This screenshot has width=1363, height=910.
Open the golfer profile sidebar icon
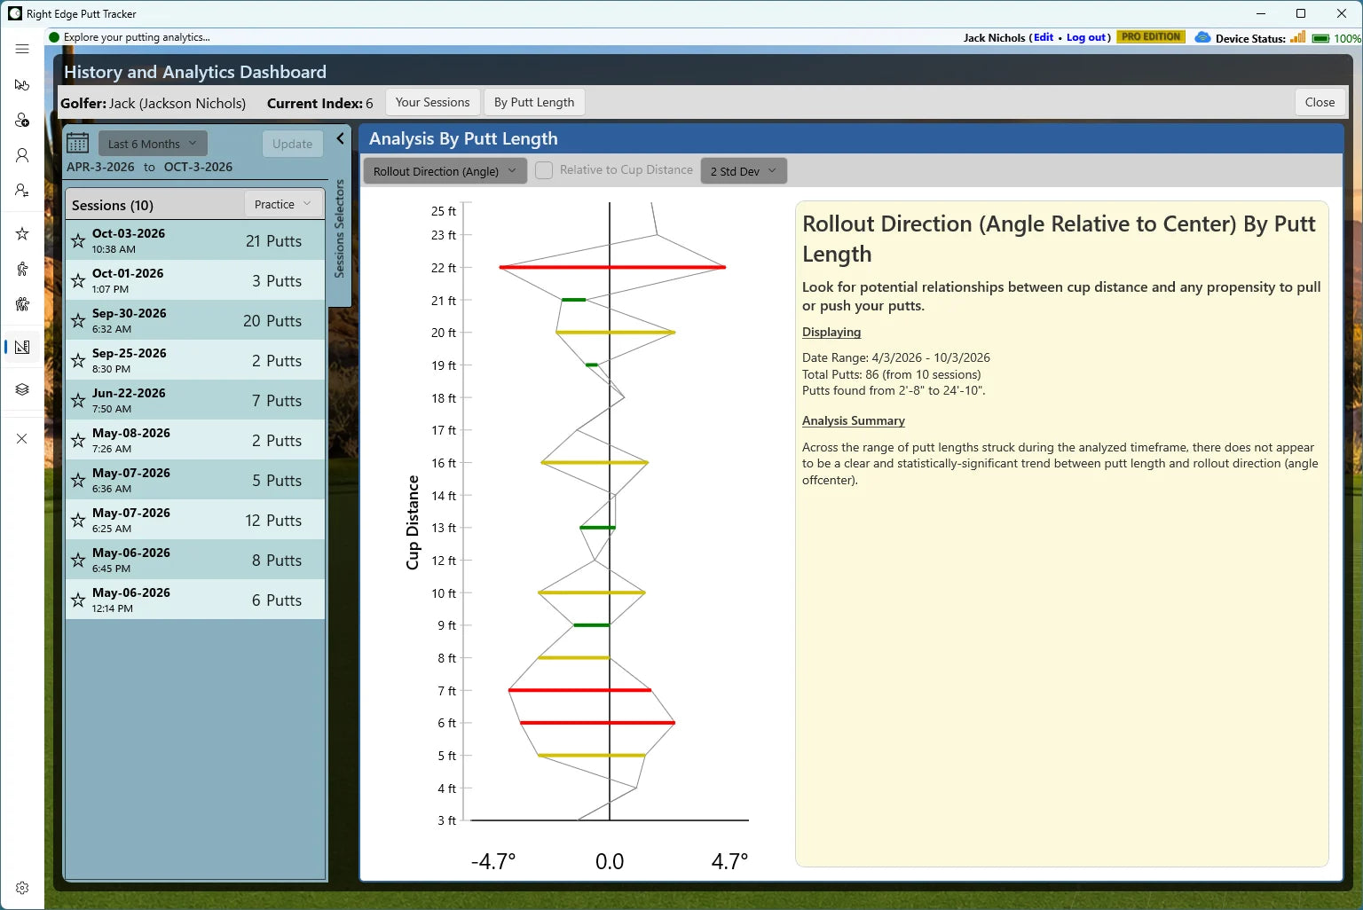tap(22, 155)
